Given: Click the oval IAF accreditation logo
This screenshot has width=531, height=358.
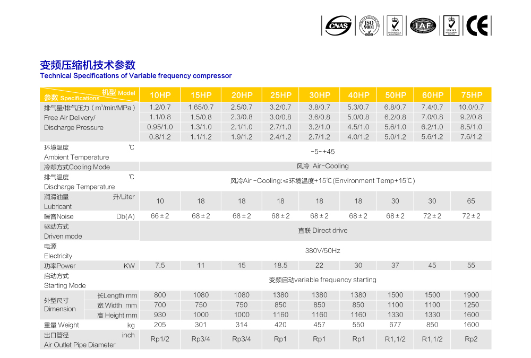Looking at the screenshot, I should click(423, 25).
